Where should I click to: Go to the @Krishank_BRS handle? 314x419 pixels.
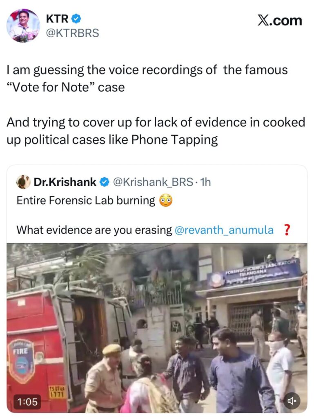[152, 182]
